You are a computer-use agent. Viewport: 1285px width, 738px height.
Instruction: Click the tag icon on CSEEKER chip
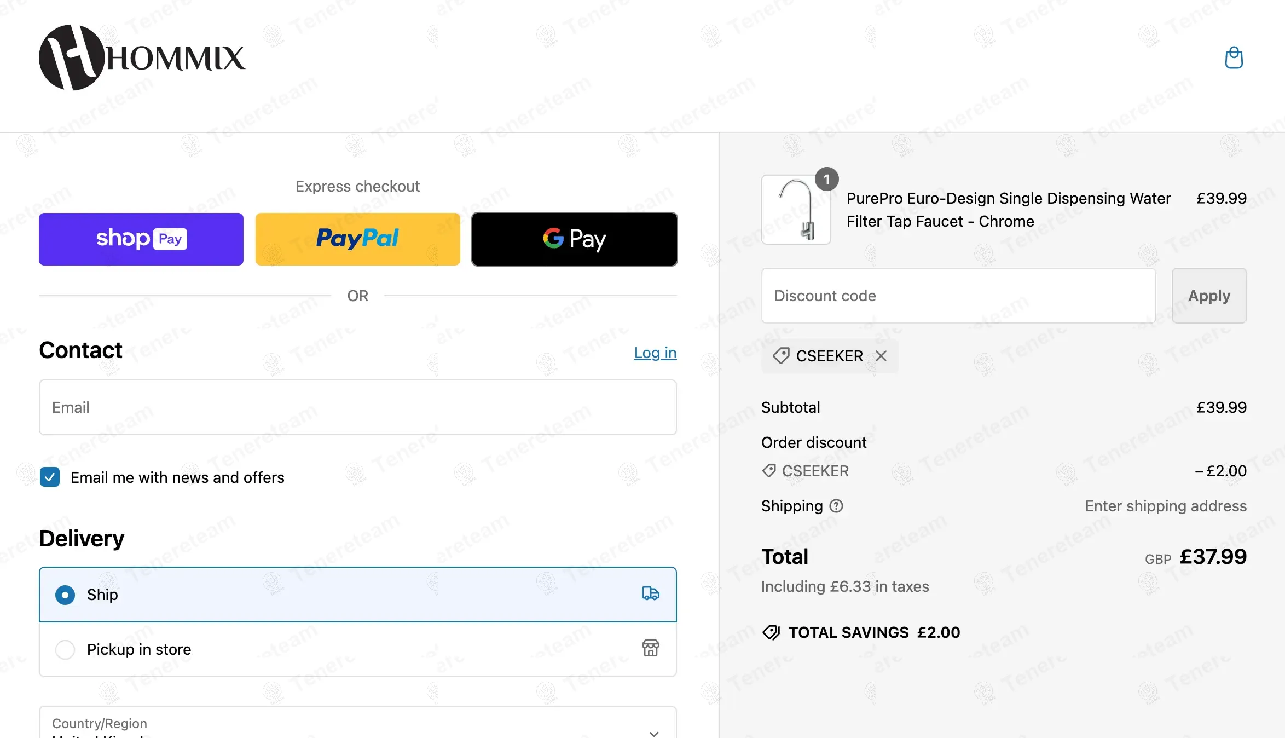tap(781, 356)
